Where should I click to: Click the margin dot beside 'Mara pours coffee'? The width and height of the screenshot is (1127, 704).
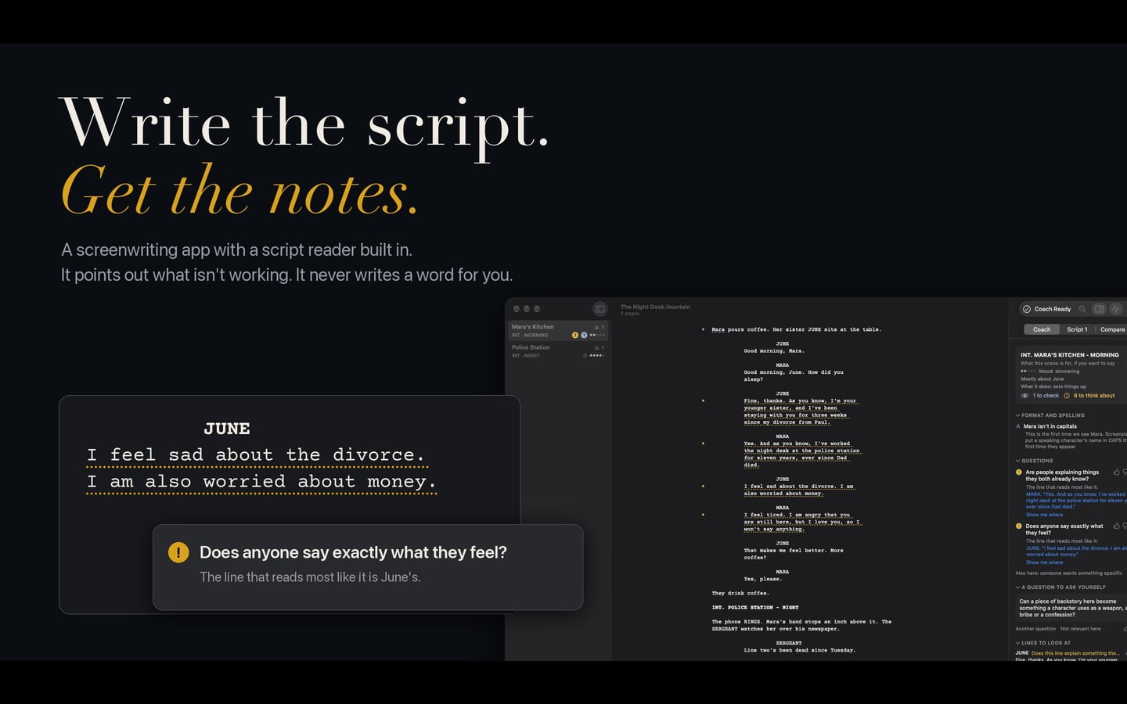click(703, 329)
